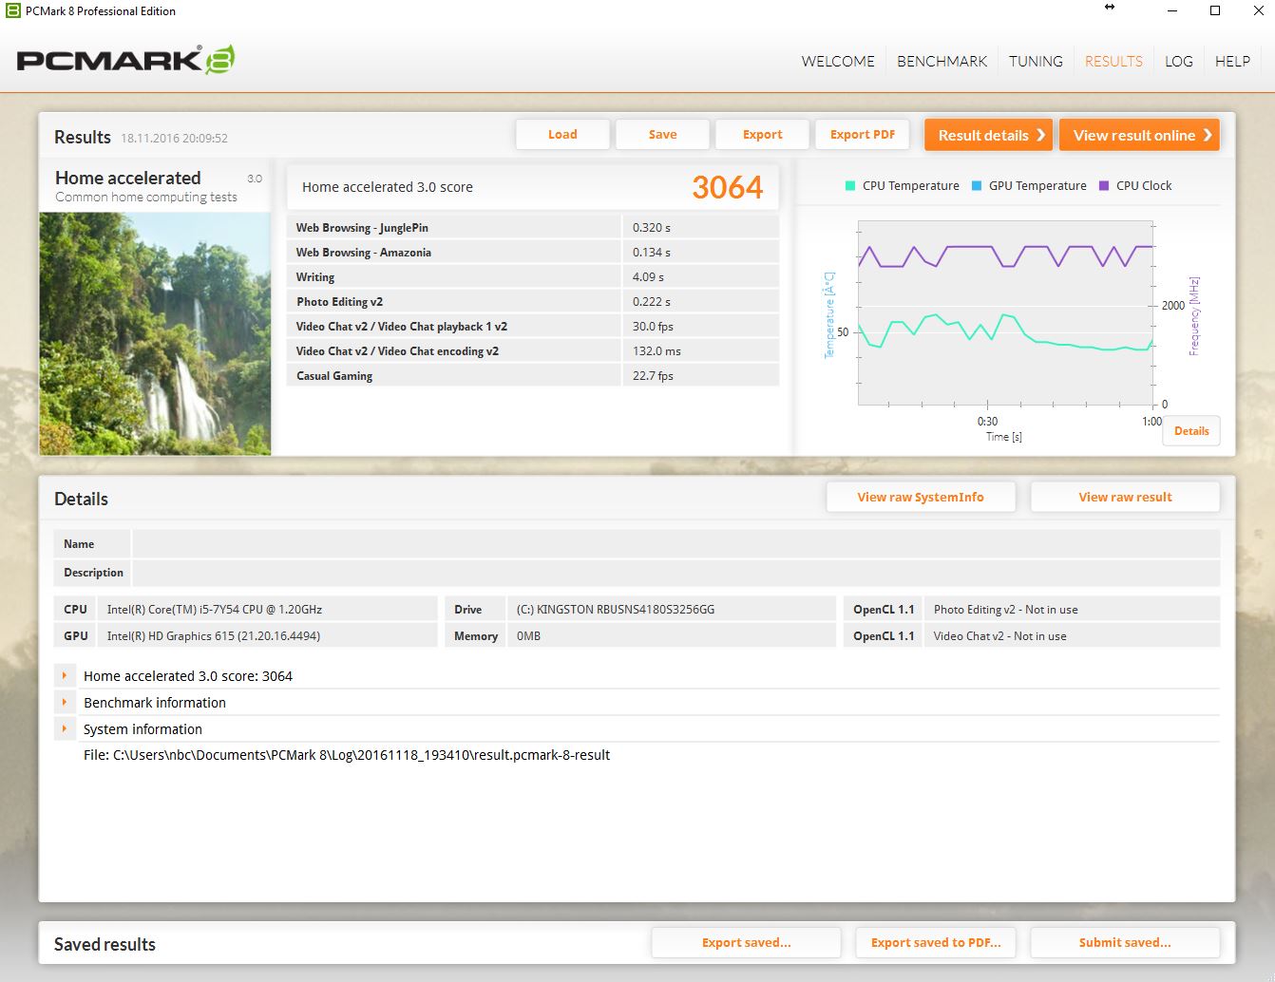The height and width of the screenshot is (982, 1275).
Task: Click the Export button
Action: (762, 135)
